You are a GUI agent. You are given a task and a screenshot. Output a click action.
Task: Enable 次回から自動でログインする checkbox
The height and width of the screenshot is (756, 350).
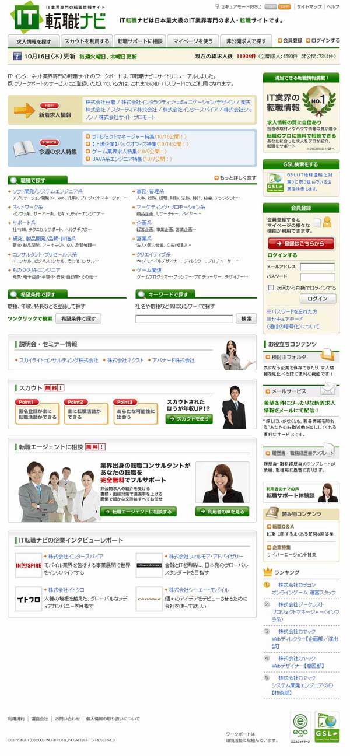[271, 288]
